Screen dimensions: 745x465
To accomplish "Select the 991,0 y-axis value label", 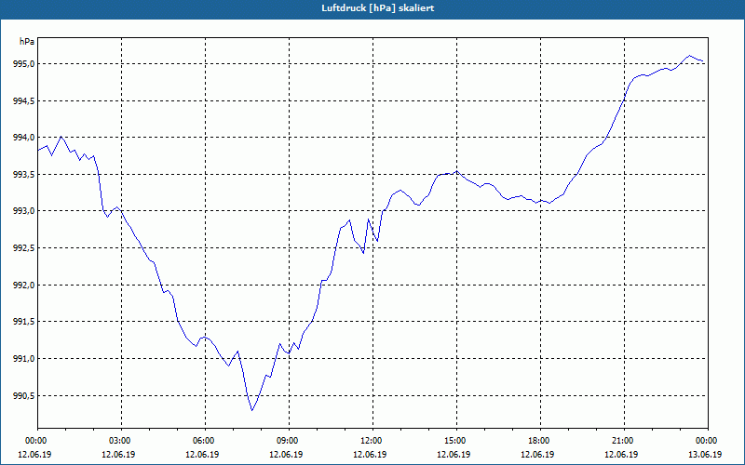I will 24,359.
